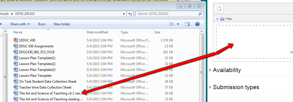Click the 23 KB size cell
Image resolution: width=293 pixels, height=102 pixels.
(x=168, y=99)
